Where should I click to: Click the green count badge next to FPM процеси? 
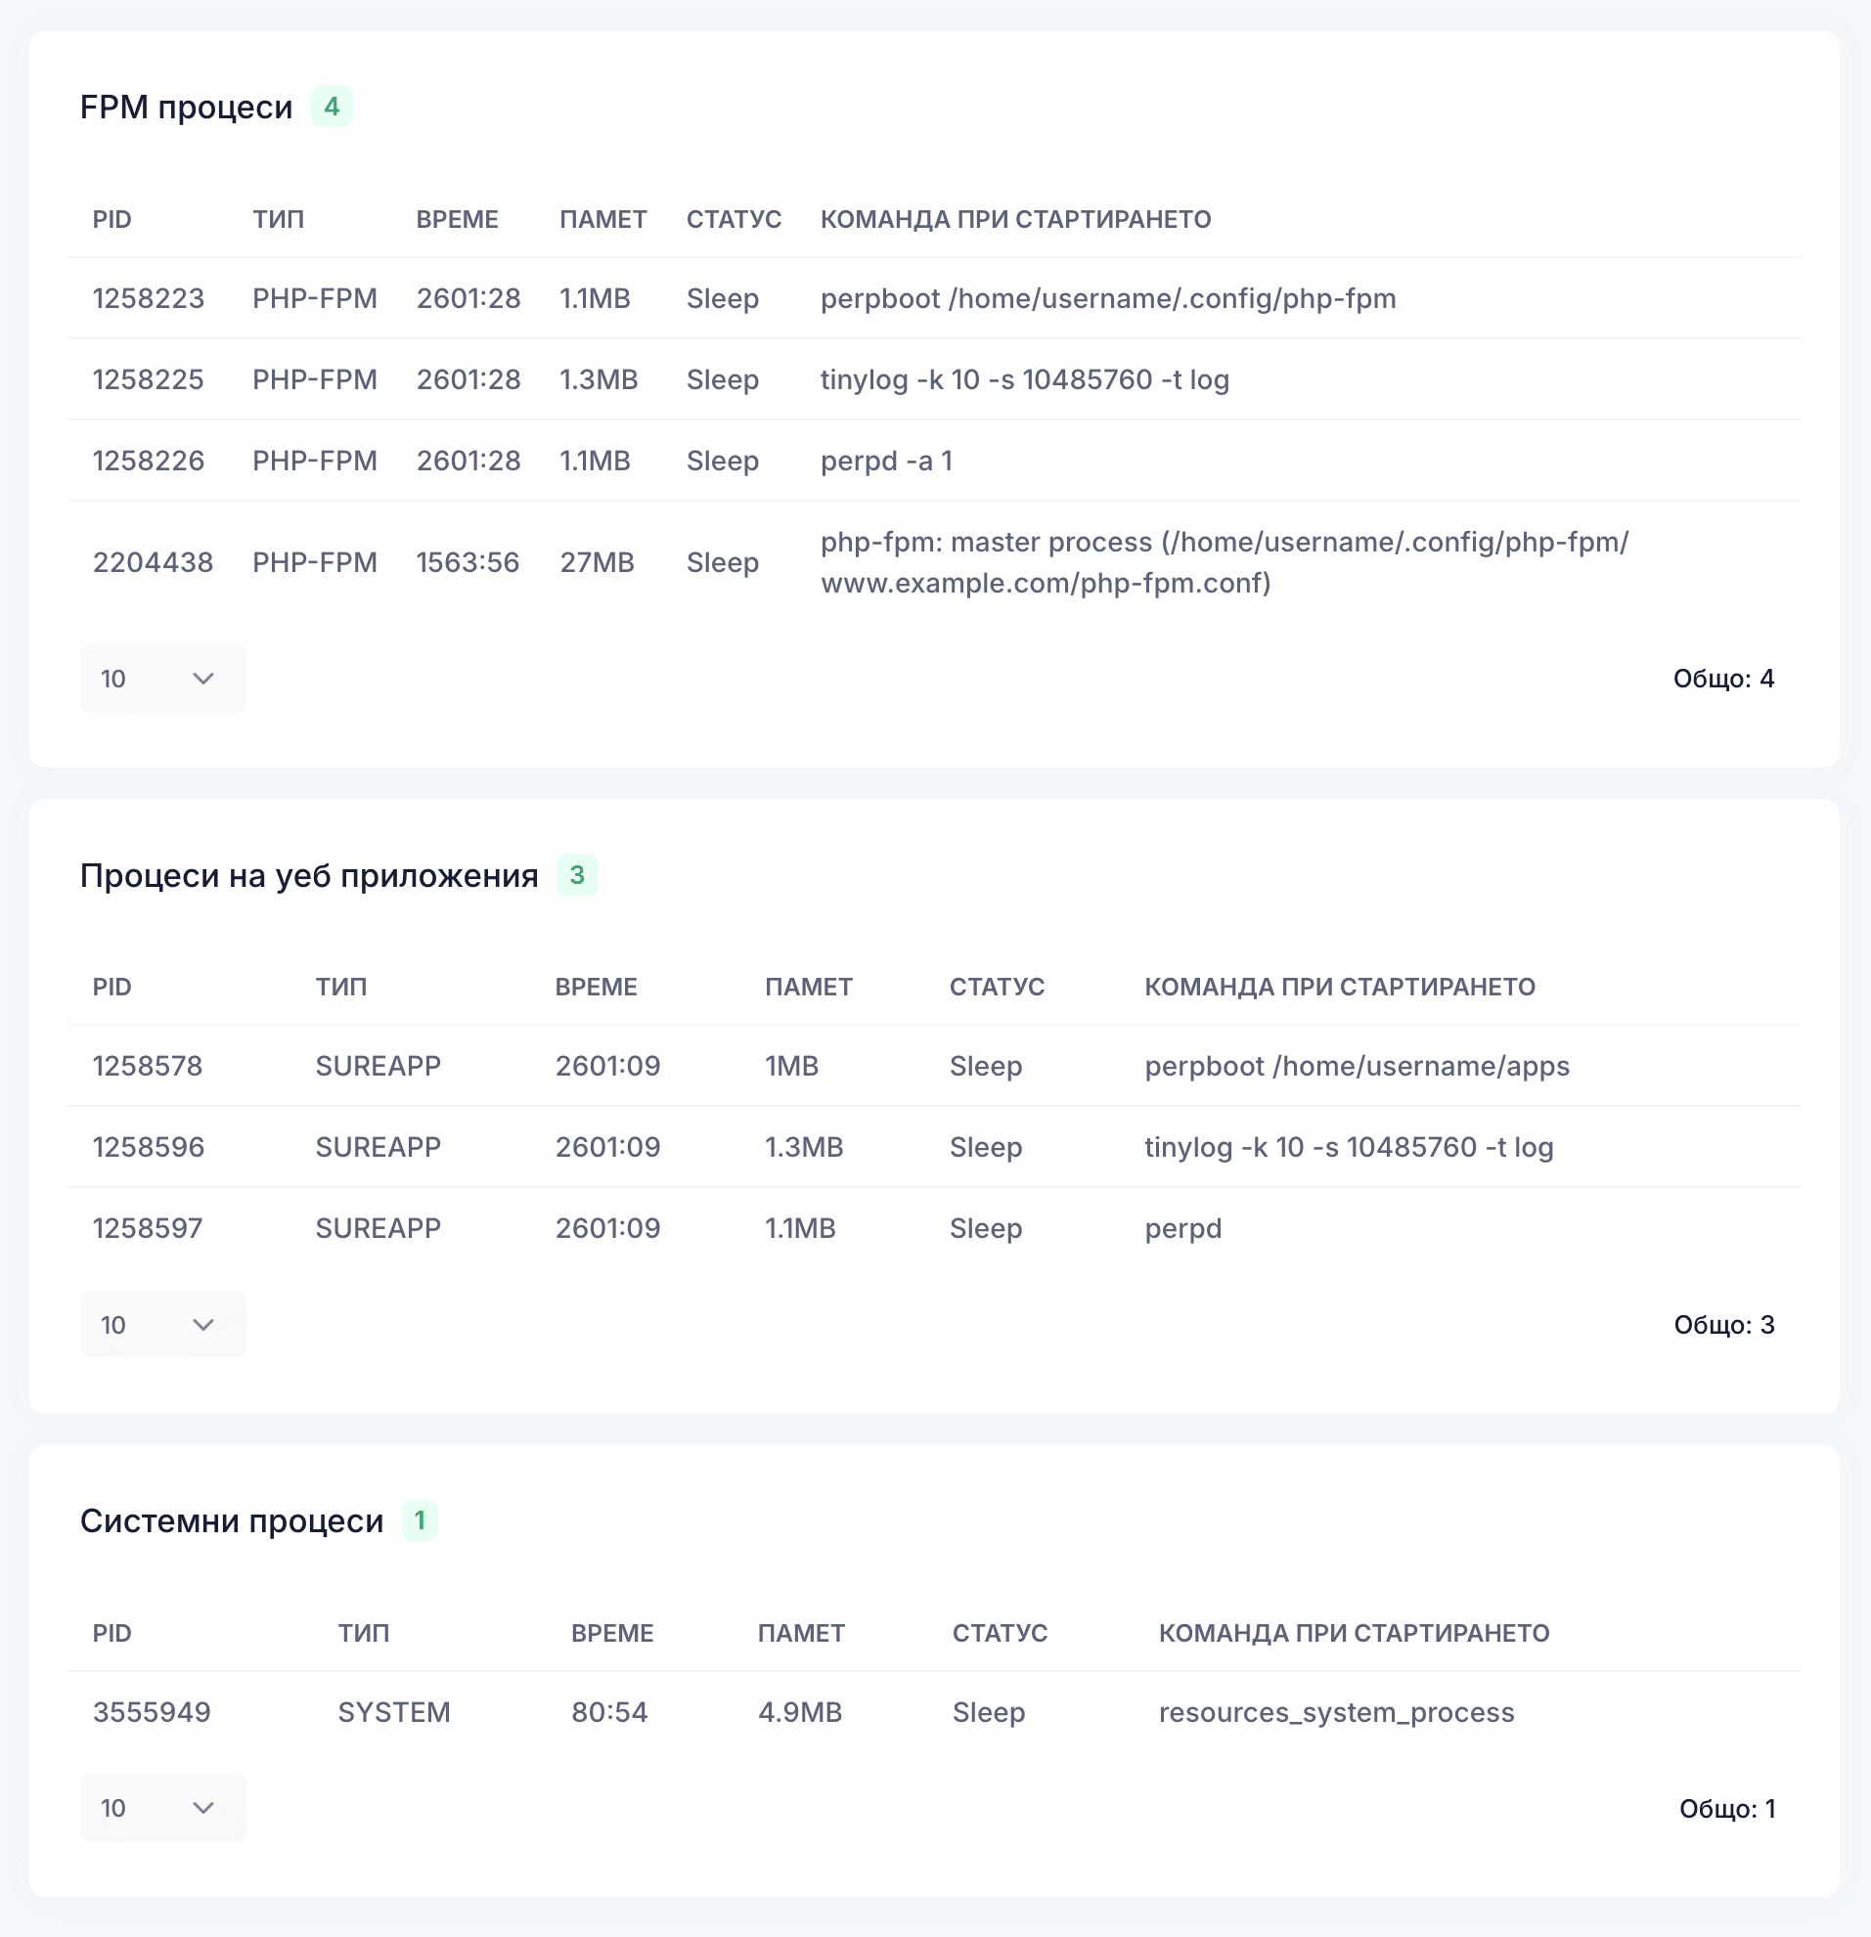coord(332,107)
